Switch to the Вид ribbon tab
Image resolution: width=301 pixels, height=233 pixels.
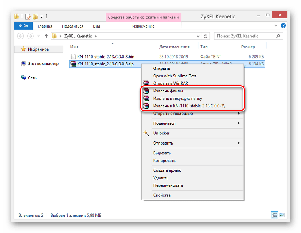pyautogui.click(x=97, y=26)
